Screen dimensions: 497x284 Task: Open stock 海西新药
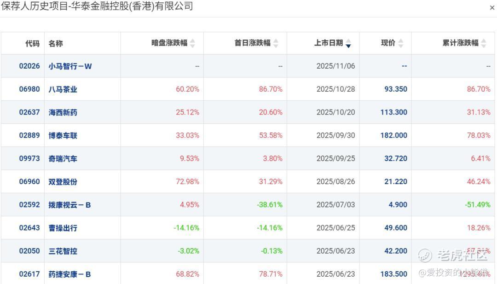point(63,112)
